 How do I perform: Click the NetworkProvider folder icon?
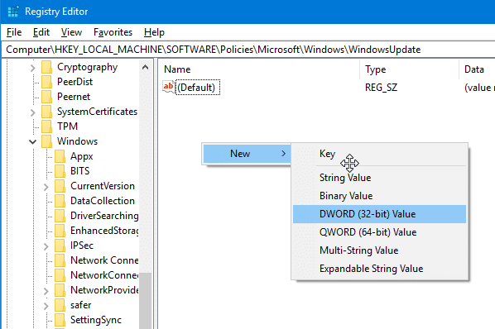pos(60,290)
